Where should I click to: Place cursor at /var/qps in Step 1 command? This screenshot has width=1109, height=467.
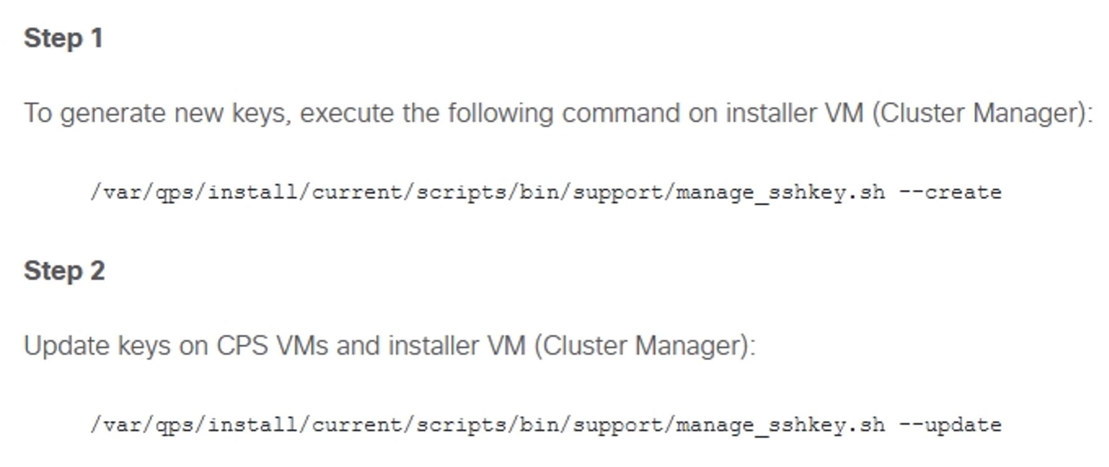click(x=142, y=193)
